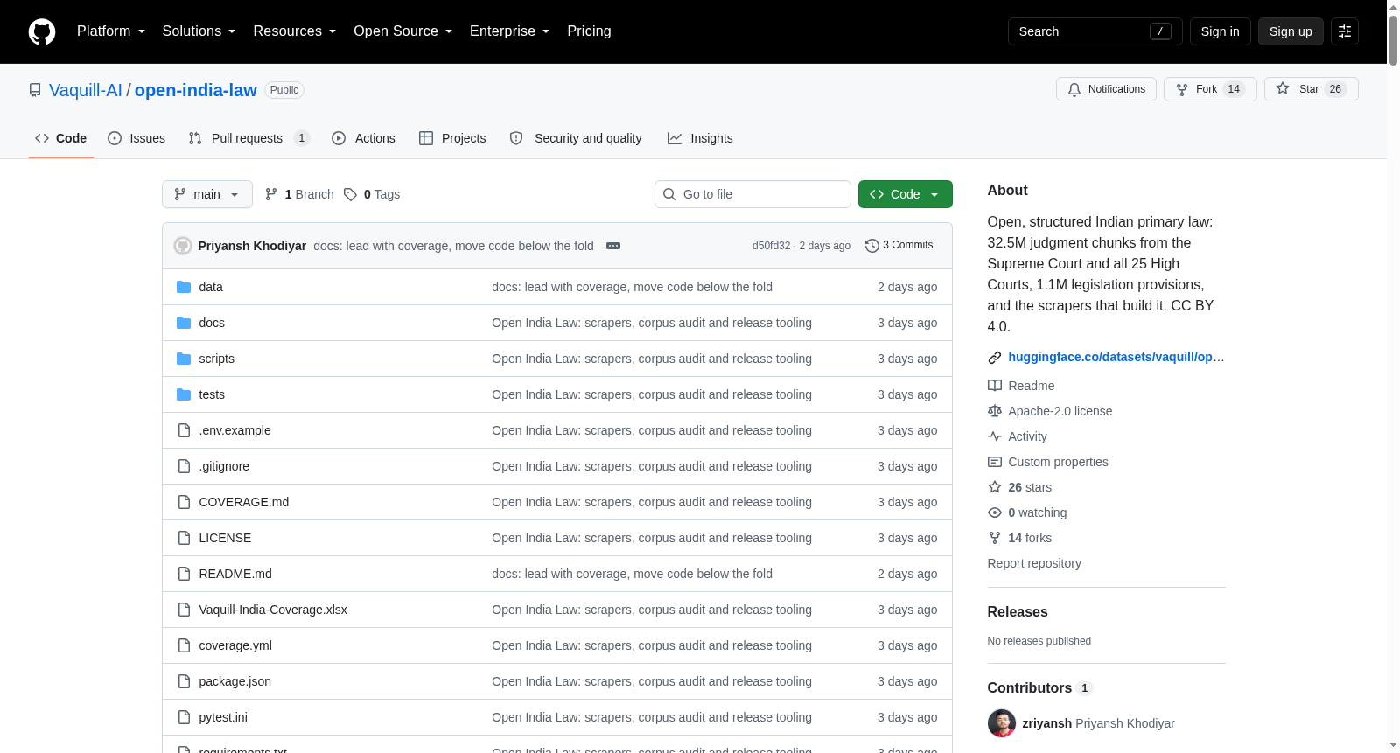Open the green Code dropdown button

906,194
